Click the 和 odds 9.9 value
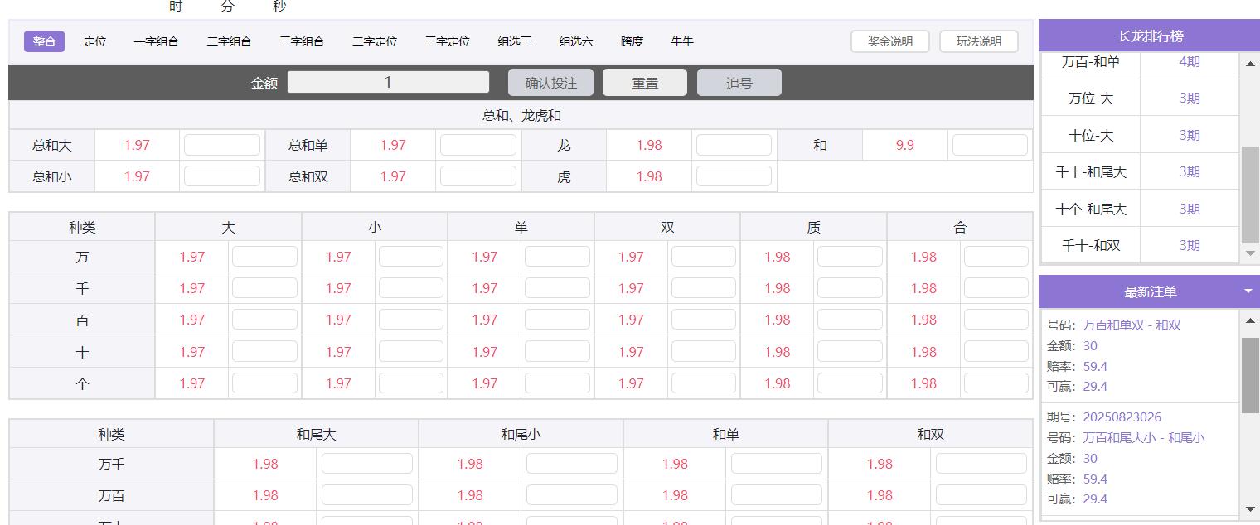The width and height of the screenshot is (1260, 525). (904, 145)
